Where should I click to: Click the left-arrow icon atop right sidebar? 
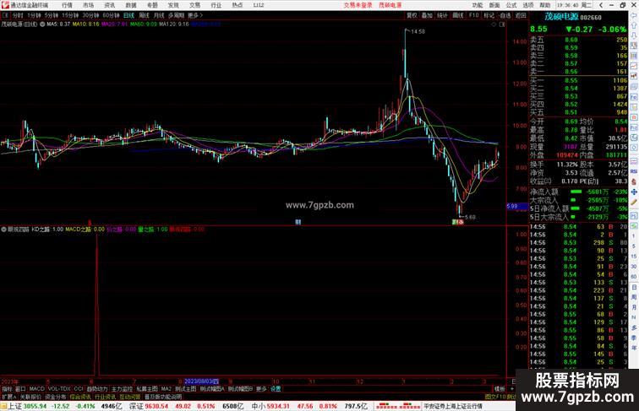(x=634, y=15)
